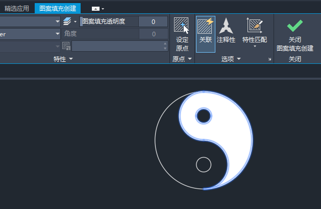321x209 pixels.
Task: Switch to the 精选应用 tab
Action: [17, 8]
